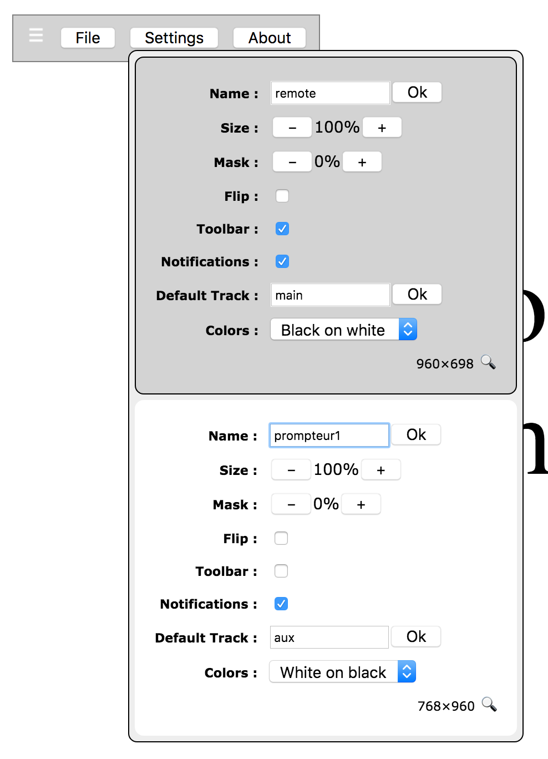The width and height of the screenshot is (548, 759).
Task: Click the main default track field
Action: pyautogui.click(x=330, y=295)
